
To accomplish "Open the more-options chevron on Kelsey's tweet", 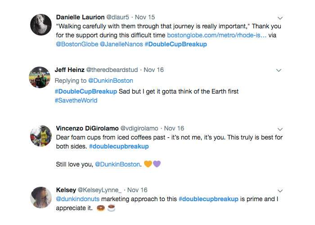I will (x=280, y=191).
